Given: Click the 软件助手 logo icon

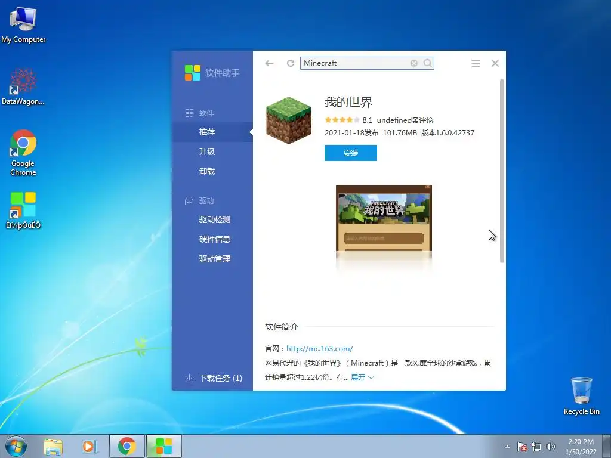Looking at the screenshot, I should 193,73.
